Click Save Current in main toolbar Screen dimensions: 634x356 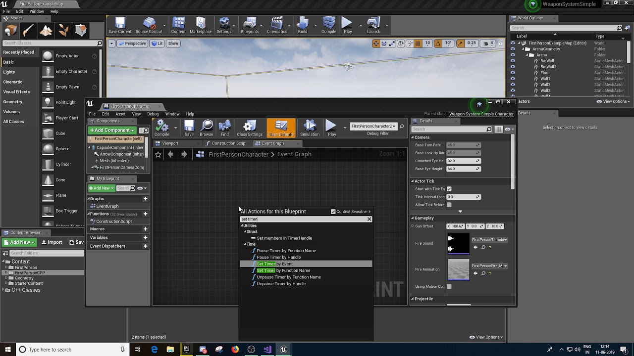tap(120, 25)
